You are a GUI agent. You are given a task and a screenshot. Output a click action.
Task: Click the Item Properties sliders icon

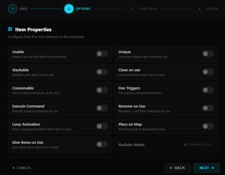pyautogui.click(x=10, y=29)
